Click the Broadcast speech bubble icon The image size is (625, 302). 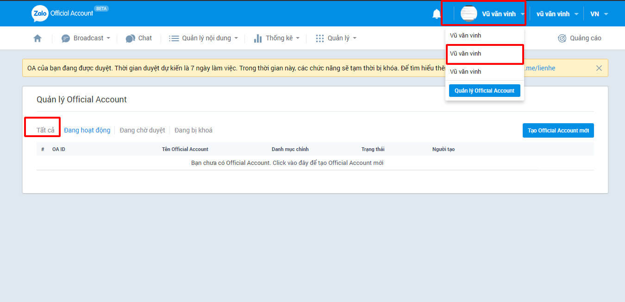point(66,38)
